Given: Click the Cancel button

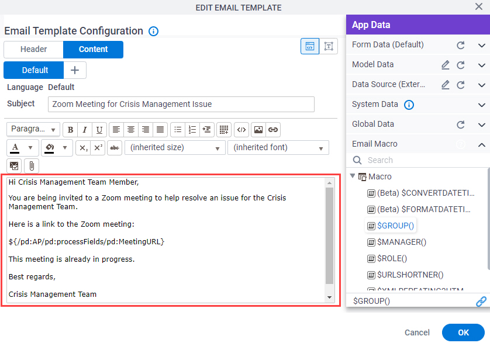Looking at the screenshot, I should (x=417, y=332).
